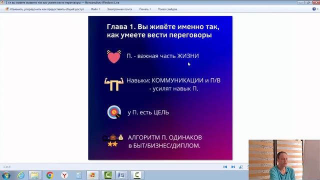Click the text 'П. - важная часть ЖИЗНИ'
This screenshot has width=320, height=180.
(162, 55)
